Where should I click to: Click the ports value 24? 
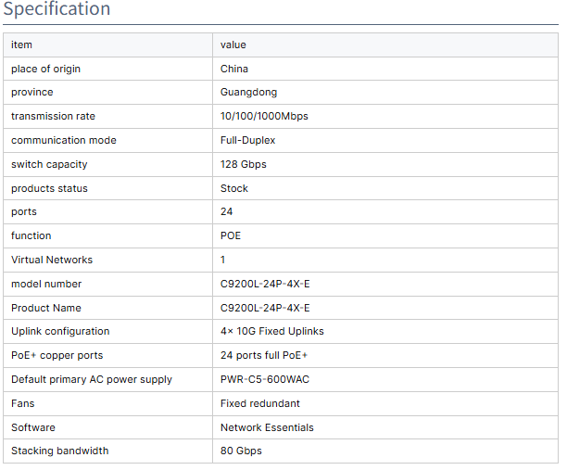click(x=226, y=212)
